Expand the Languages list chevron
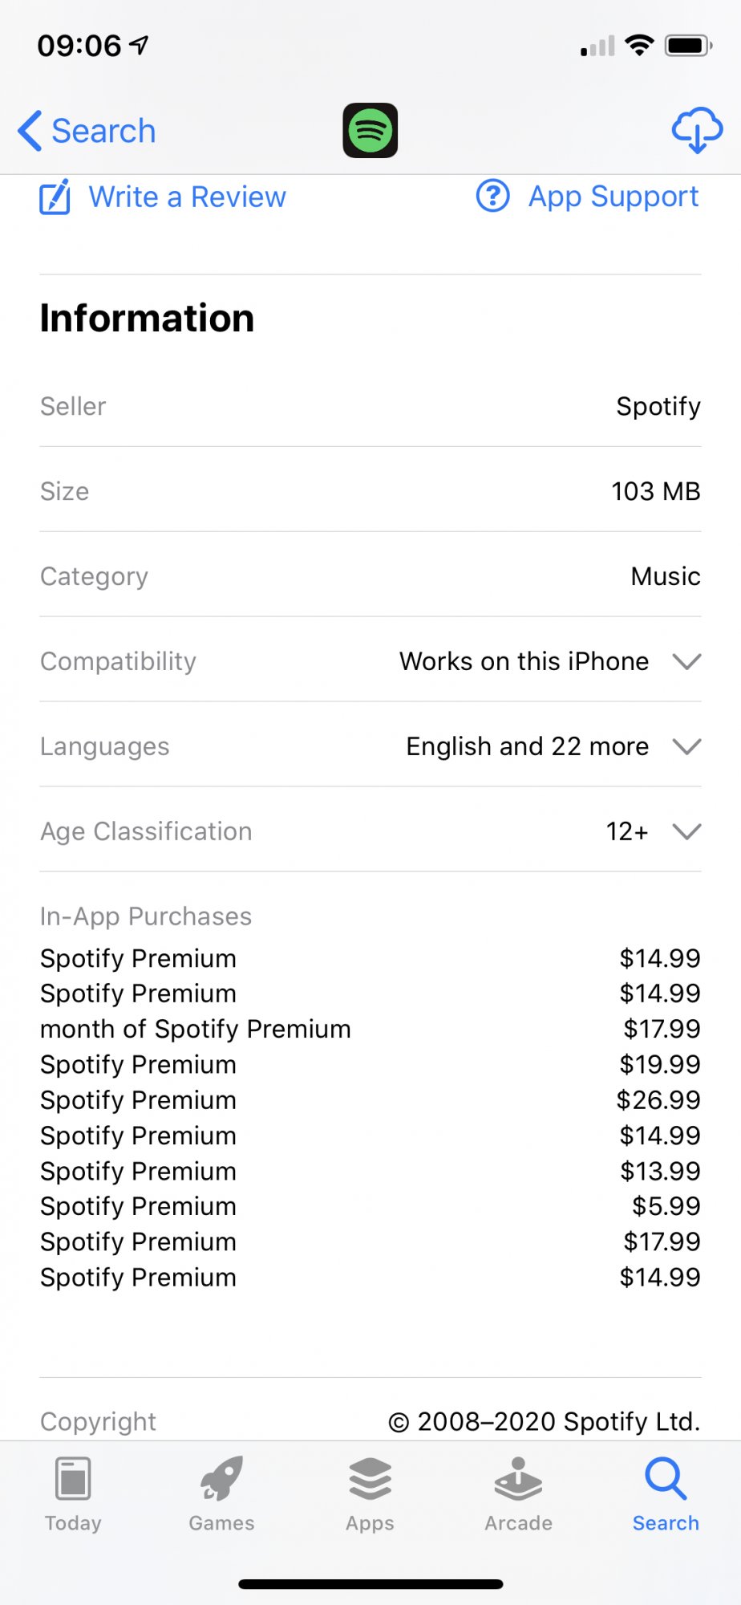 tap(686, 746)
